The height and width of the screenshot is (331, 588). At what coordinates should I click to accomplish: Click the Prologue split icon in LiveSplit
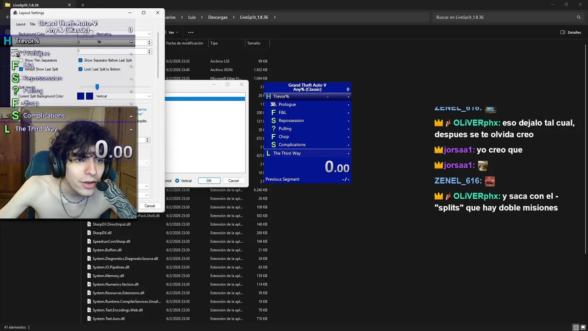273,104
